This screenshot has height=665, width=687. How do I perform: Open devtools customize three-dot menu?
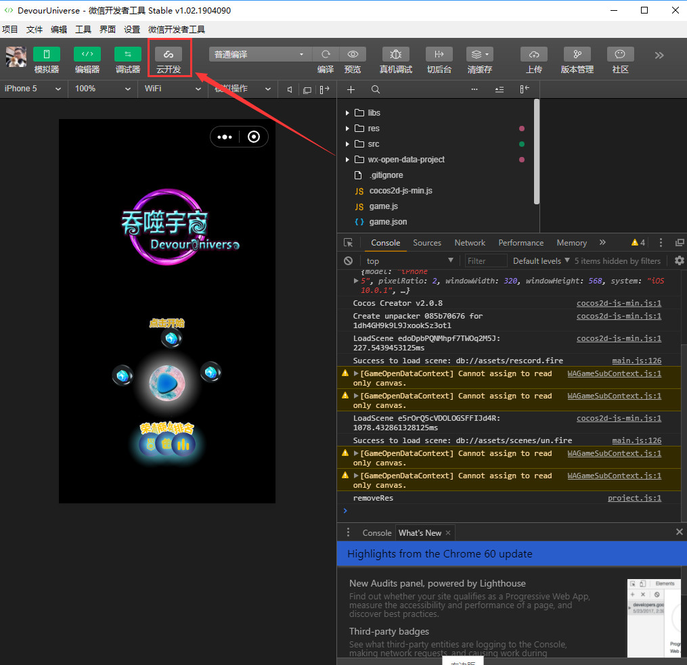coord(661,243)
